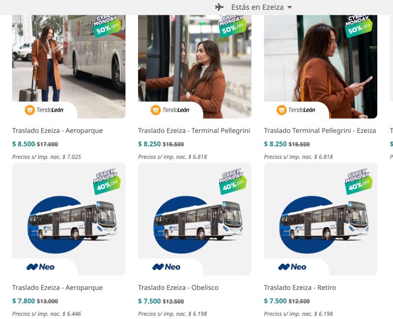
Task: Open the "Traslado Terminal Pellegrini - Ezeiza" title link
Action: point(320,131)
